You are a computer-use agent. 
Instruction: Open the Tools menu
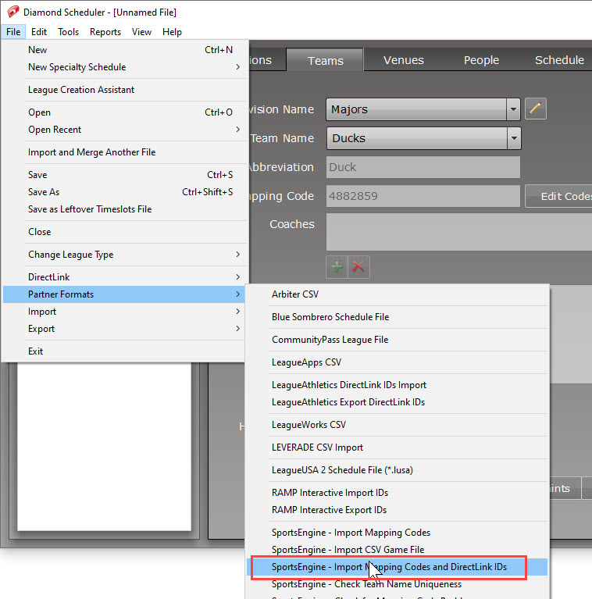click(x=69, y=32)
